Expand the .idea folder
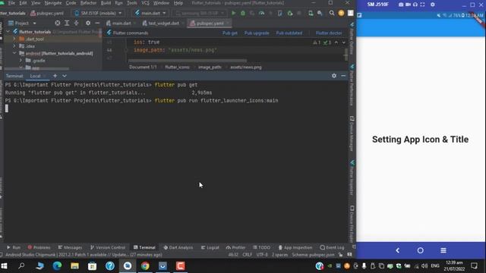 (x=14, y=46)
